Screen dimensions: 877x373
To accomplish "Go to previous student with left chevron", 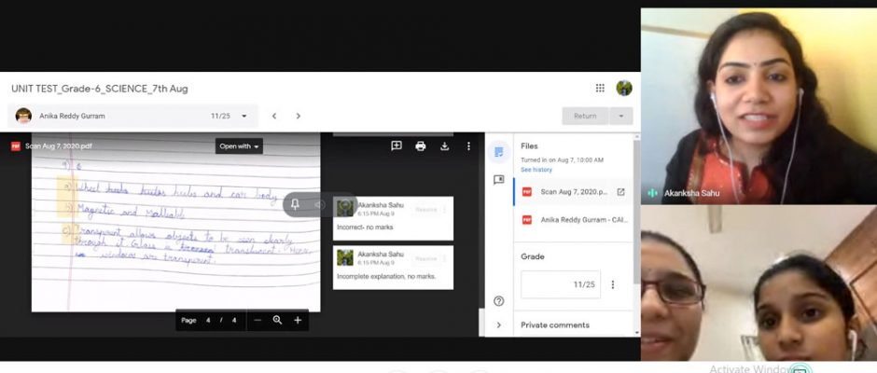I will coord(274,116).
